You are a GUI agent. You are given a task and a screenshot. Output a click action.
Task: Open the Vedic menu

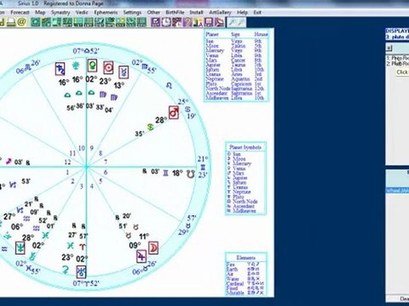click(82, 13)
